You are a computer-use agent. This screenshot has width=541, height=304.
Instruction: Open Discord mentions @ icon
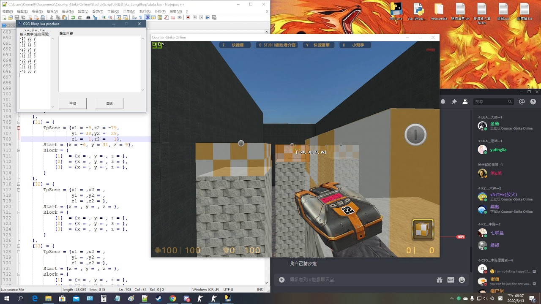pos(522,102)
